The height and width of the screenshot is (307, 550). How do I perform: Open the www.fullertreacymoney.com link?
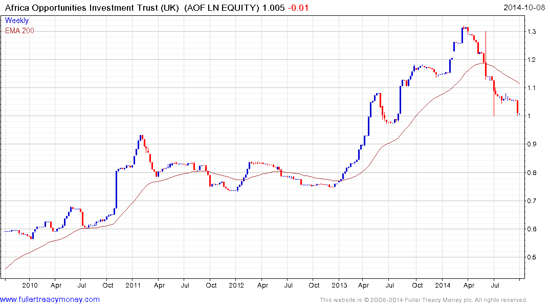click(50, 300)
